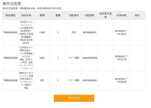Click the K&K 缶つまプレミアム product name
Screen dimensions: 151x108
click(x=26, y=80)
